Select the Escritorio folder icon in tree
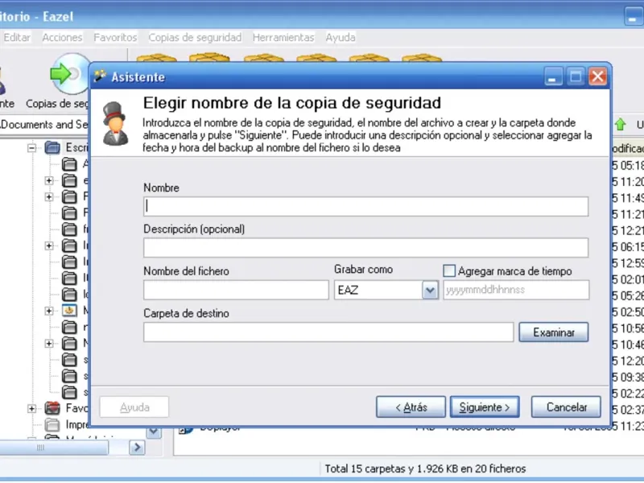Viewport: 644px width, 483px height. [x=52, y=147]
